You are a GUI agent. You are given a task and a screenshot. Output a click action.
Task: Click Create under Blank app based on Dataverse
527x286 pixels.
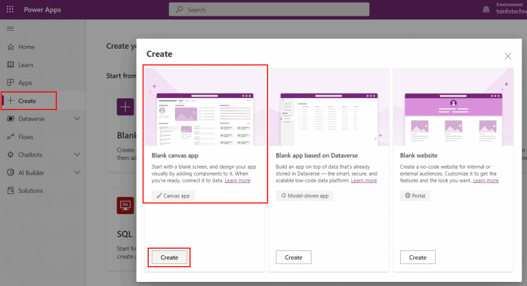[294, 257]
